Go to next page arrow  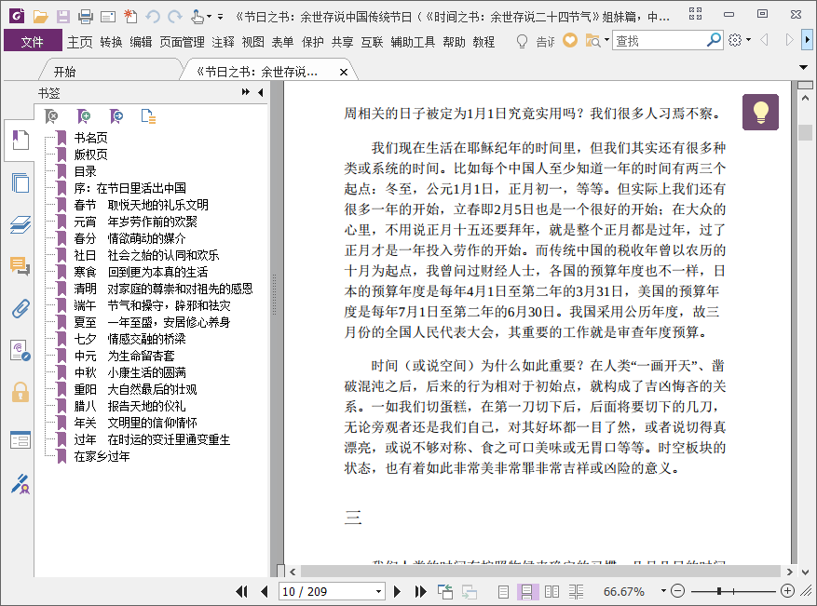(x=397, y=591)
